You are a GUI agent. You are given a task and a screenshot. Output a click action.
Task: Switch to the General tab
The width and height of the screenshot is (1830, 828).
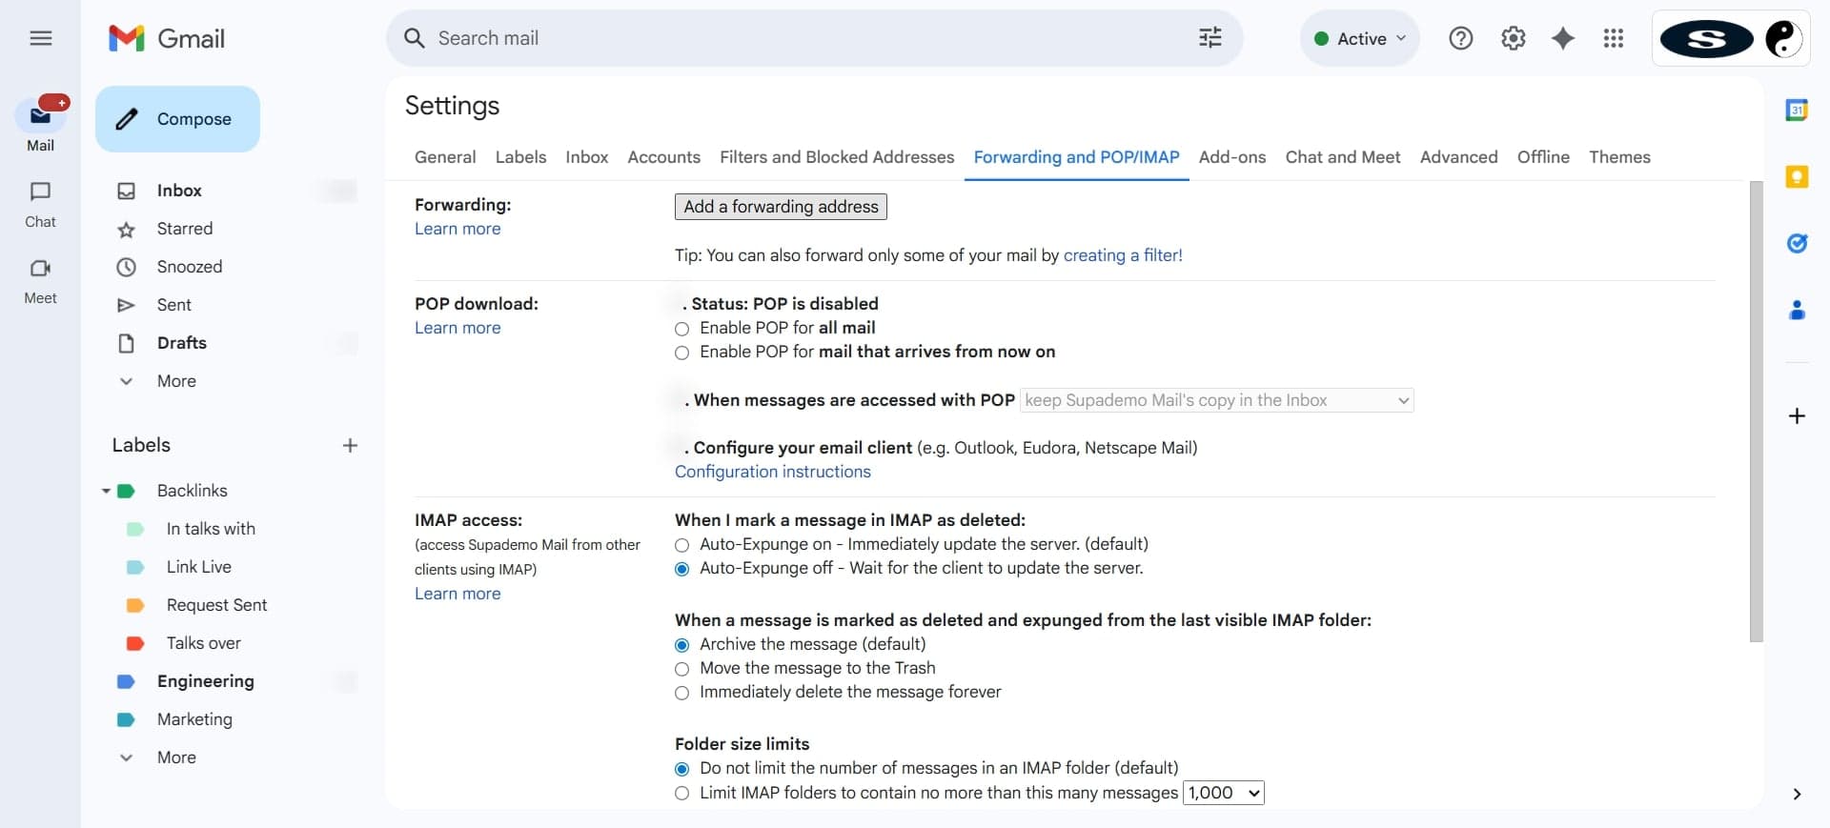445,157
